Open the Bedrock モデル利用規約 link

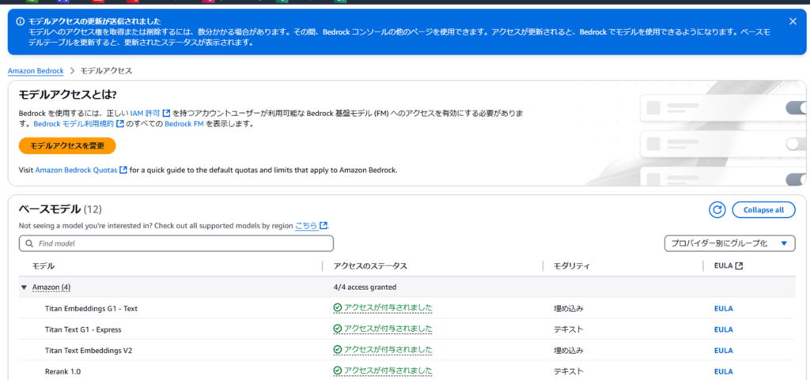pos(74,124)
